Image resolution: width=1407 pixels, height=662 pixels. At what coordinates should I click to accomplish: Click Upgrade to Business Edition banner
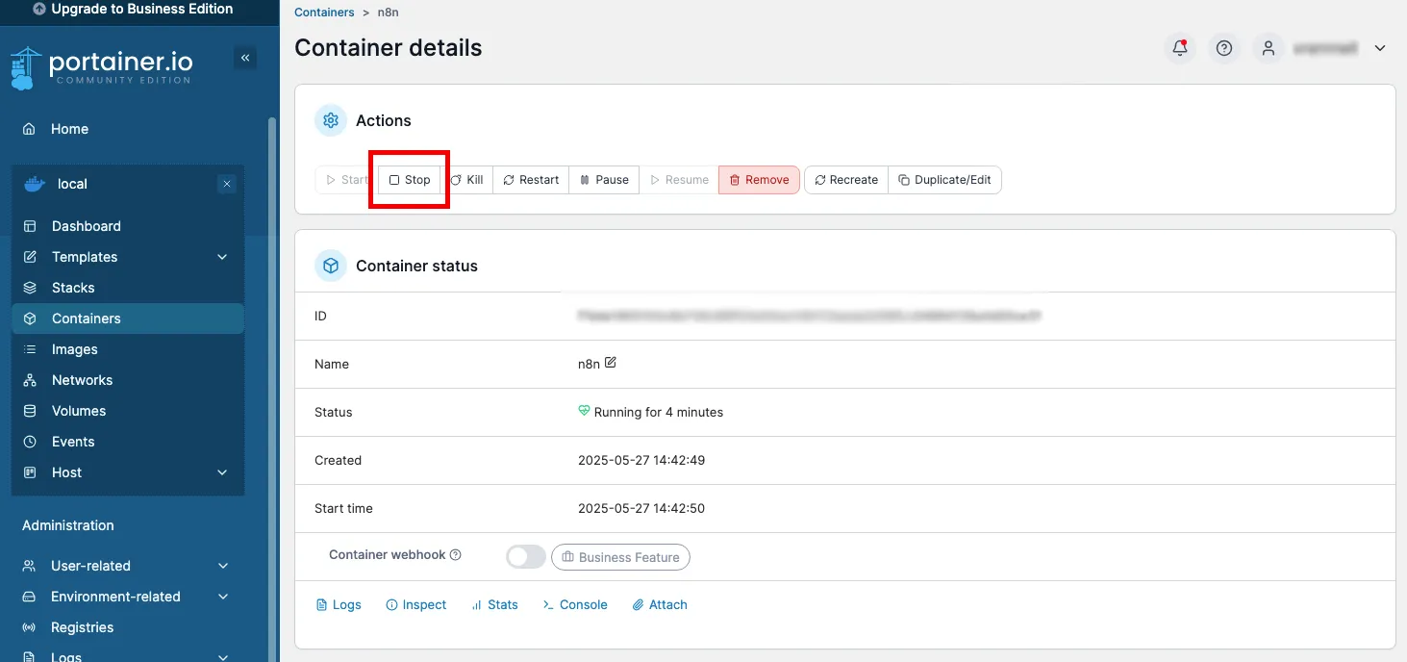click(133, 9)
